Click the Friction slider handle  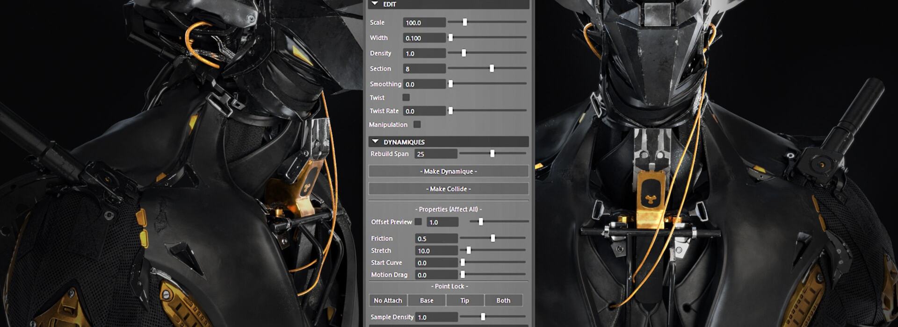click(x=492, y=238)
